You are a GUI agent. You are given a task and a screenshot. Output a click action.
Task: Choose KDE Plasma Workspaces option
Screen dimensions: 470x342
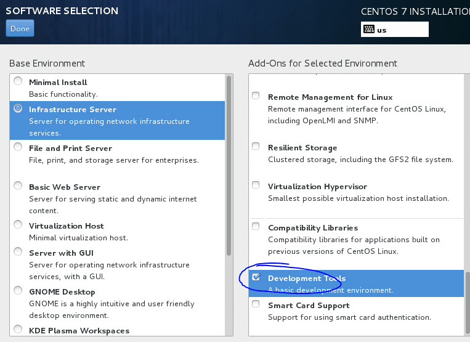tap(18, 329)
